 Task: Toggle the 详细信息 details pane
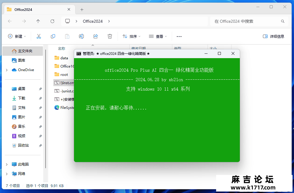[x=274, y=36]
